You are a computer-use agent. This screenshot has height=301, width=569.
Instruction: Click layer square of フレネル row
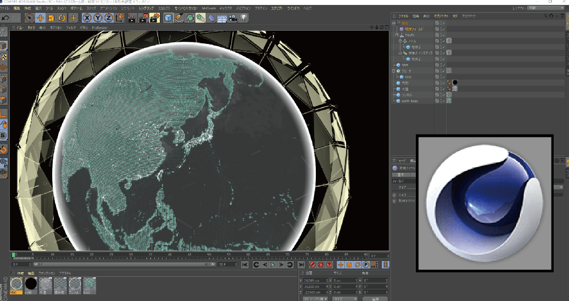437,95
